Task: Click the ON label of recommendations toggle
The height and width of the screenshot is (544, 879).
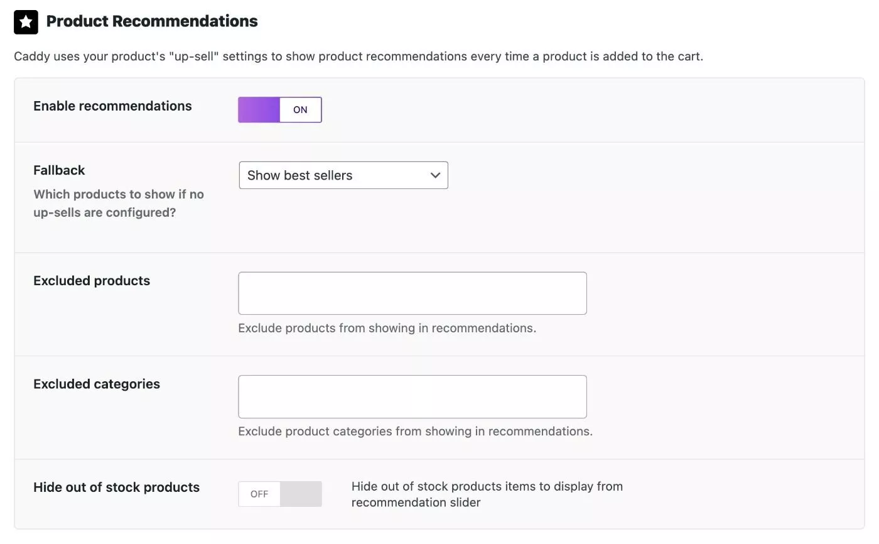Action: [300, 110]
